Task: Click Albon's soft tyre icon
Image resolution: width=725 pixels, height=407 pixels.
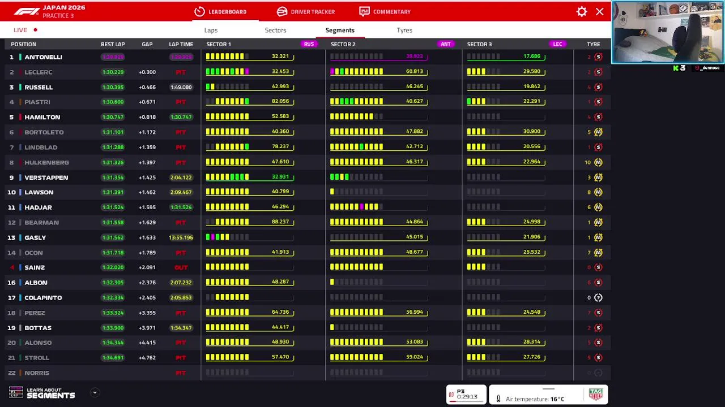Action: 598,282
